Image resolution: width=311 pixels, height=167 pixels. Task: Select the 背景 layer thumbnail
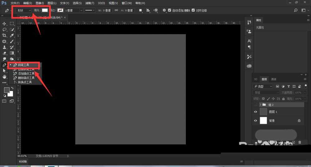263,121
